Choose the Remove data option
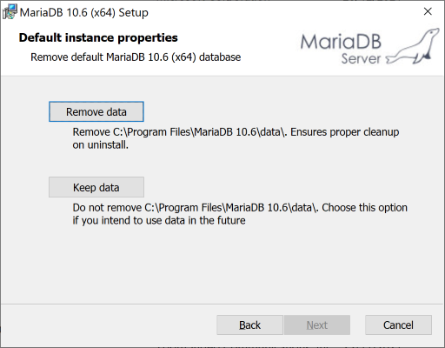Image resolution: width=445 pixels, height=348 pixels. 96,111
